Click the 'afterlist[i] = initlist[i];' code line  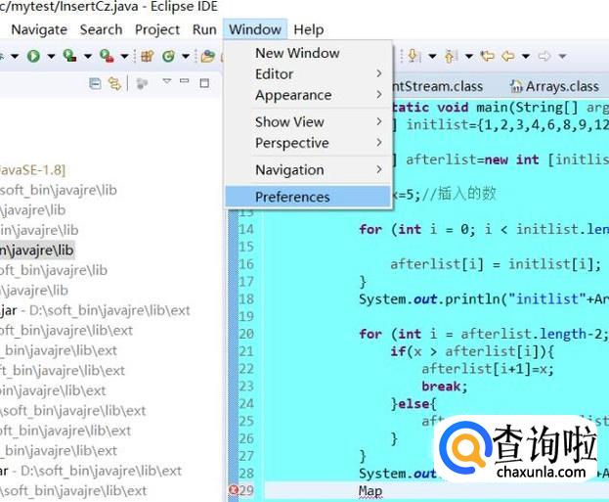click(496, 264)
